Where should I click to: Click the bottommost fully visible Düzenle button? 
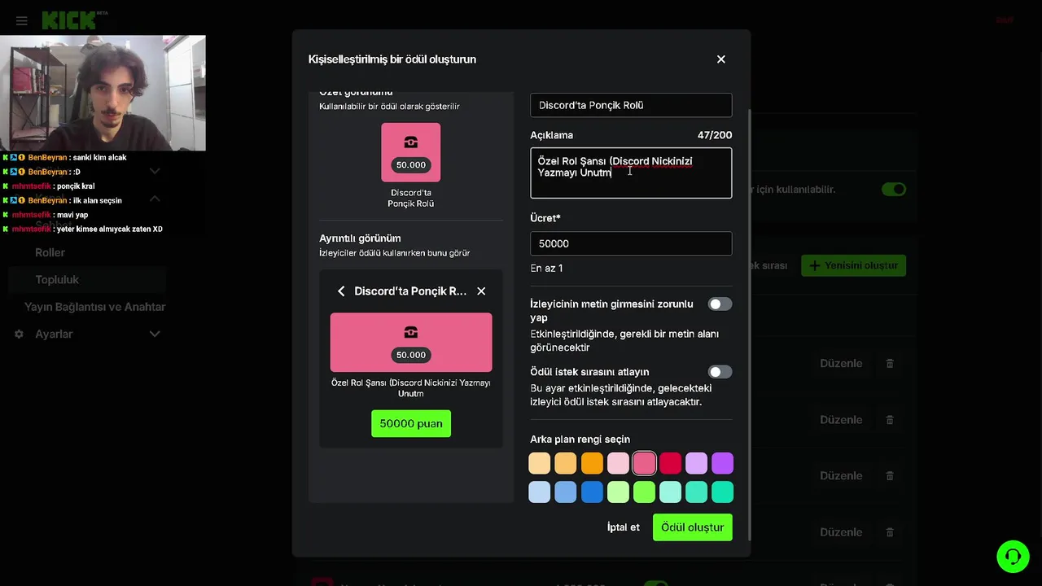pyautogui.click(x=841, y=532)
